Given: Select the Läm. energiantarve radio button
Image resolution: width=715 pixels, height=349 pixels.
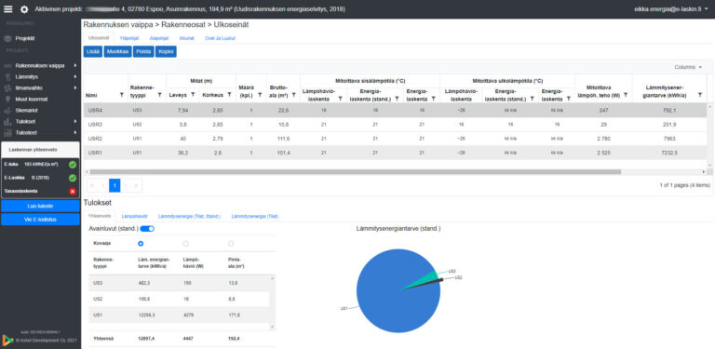Looking at the screenshot, I should pyautogui.click(x=141, y=244).
